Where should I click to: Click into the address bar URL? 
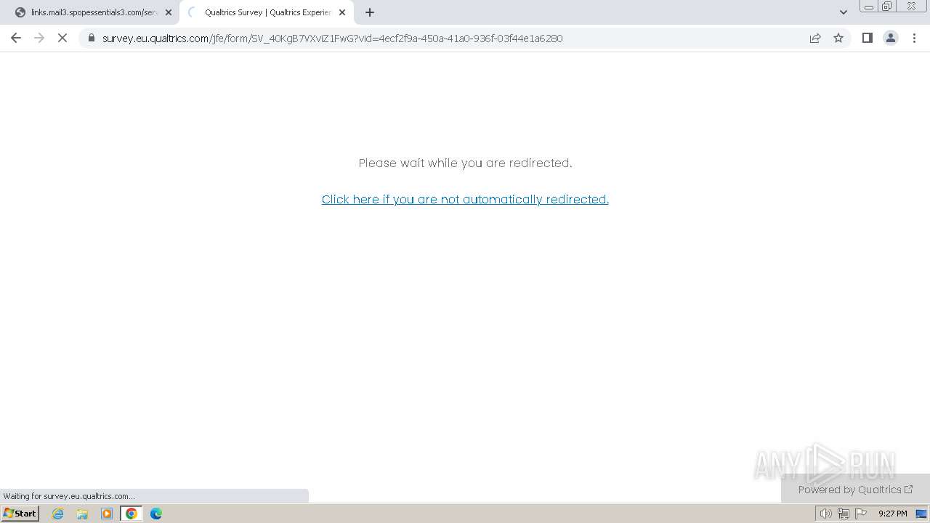[x=332, y=38]
